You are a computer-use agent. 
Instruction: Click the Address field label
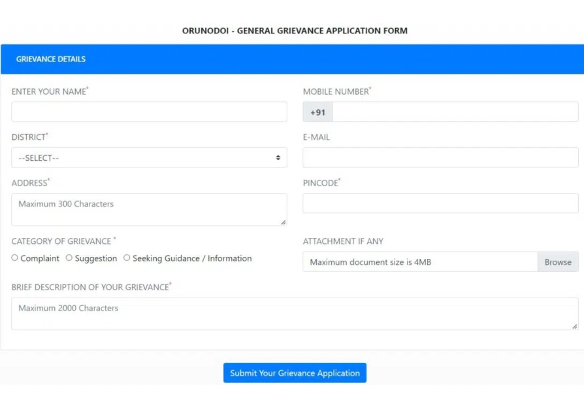(29, 183)
